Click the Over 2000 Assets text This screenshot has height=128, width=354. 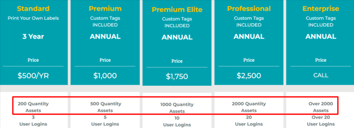(x=321, y=107)
